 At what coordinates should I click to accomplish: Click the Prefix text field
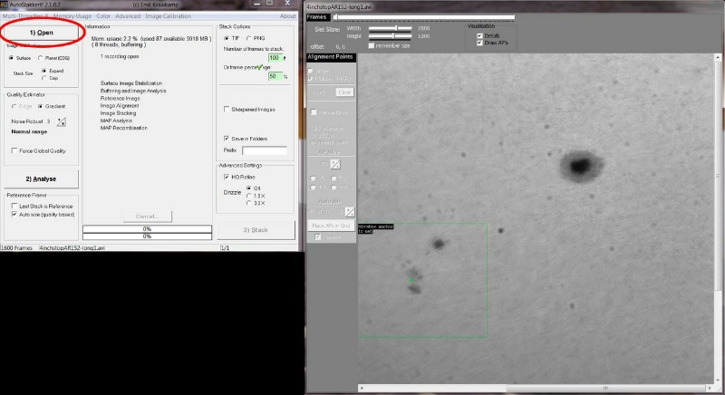click(264, 150)
